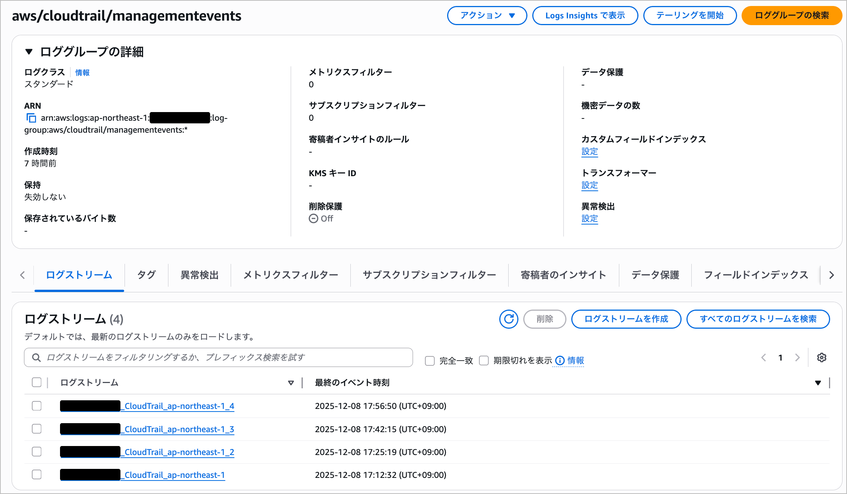This screenshot has width=847, height=494.
Task: Open the アクション dropdown menu
Action: click(x=487, y=16)
